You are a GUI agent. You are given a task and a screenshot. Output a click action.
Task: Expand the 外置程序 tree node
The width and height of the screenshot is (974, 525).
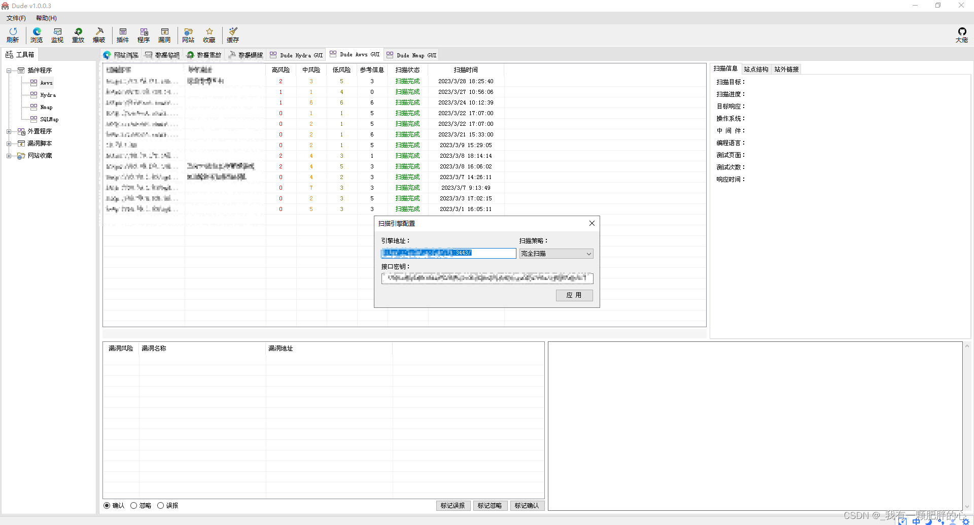click(x=9, y=131)
